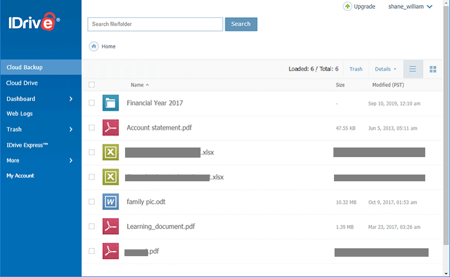
Task: Open the shane_william account dropdown
Action: tap(410, 7)
